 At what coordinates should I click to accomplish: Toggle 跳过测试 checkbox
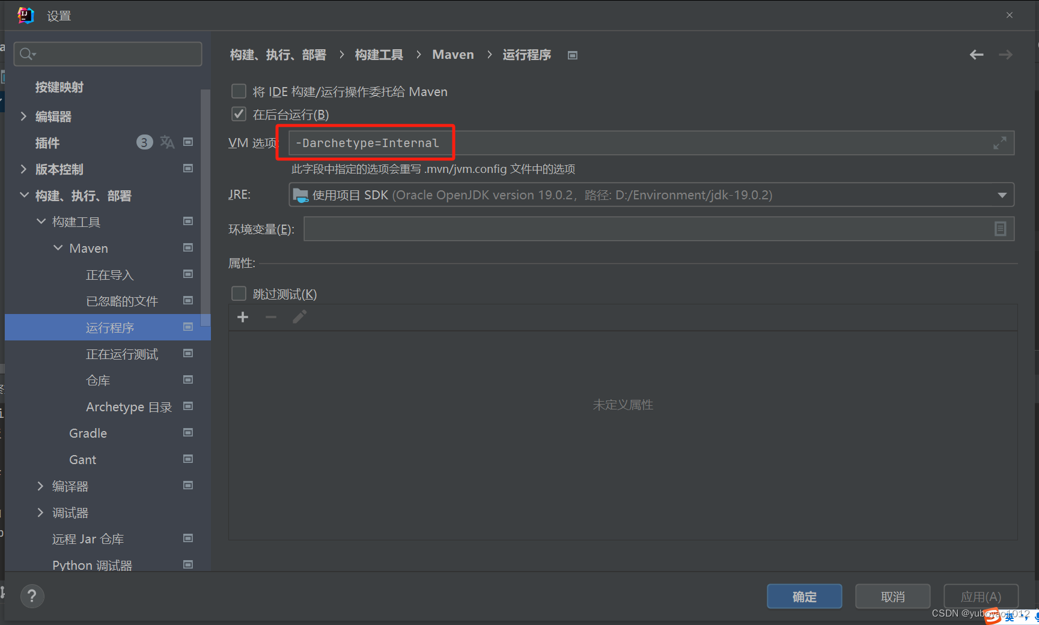pos(239,294)
